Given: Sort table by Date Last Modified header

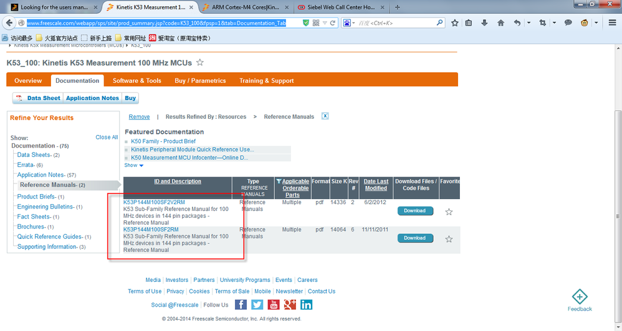Looking at the screenshot, I should 376,185.
